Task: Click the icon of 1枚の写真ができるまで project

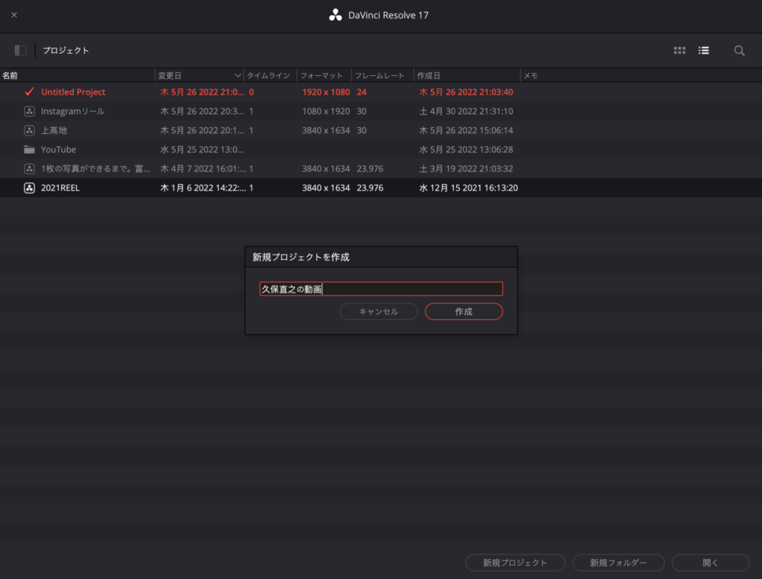Action: coord(29,169)
